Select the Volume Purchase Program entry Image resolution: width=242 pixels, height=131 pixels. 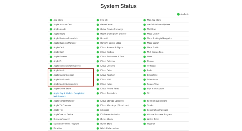(x=159, y=114)
